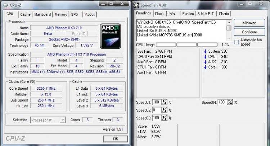Click the System temperature down arrow icon
The width and height of the screenshot is (270, 146).
pyautogui.click(x=205, y=51)
